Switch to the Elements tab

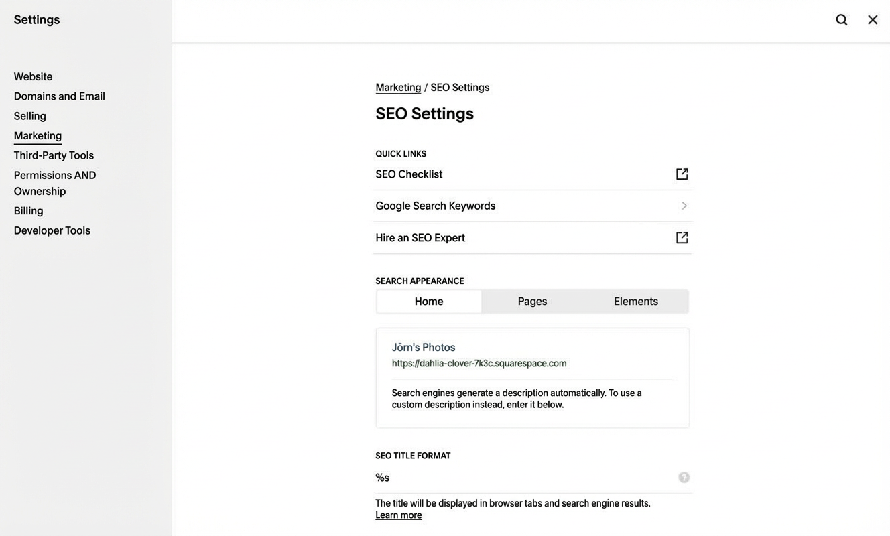click(x=635, y=300)
